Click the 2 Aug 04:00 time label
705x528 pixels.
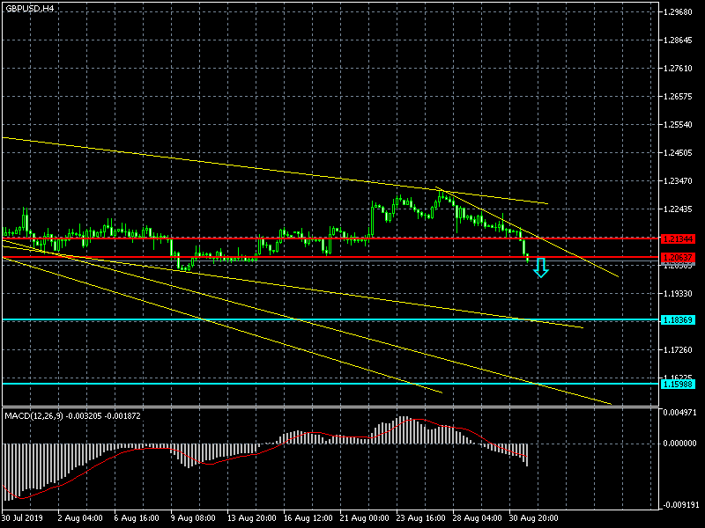(x=80, y=517)
